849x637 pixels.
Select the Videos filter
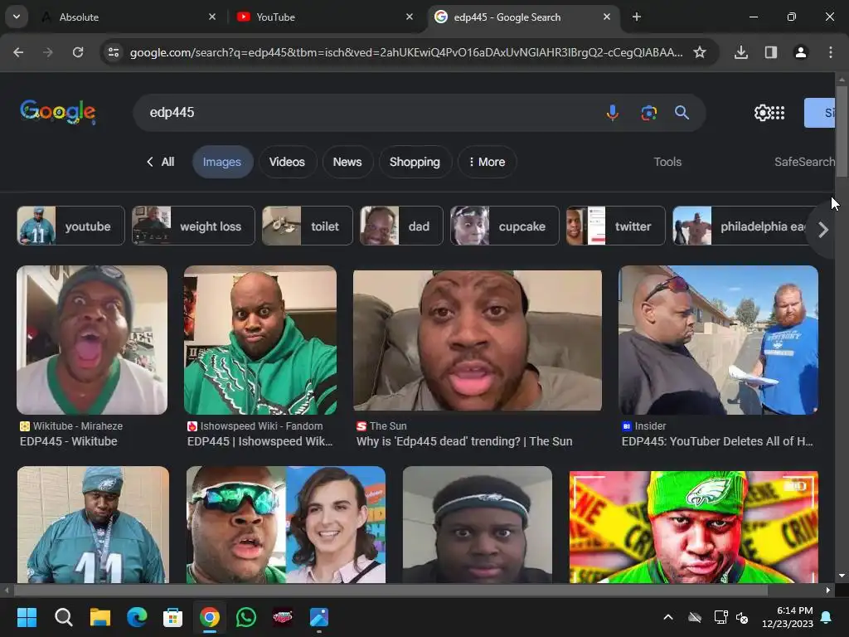(287, 162)
